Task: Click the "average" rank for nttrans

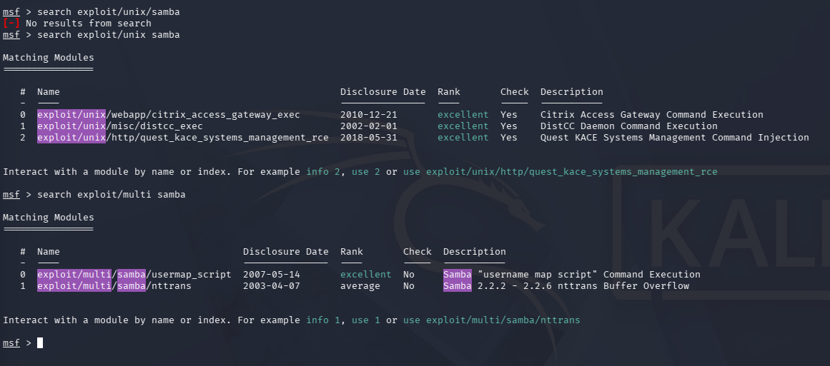Action: pyautogui.click(x=360, y=286)
